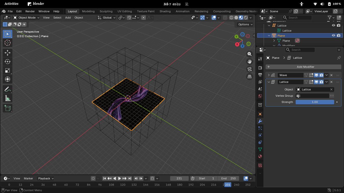Open the Object properties tab
The height and width of the screenshot is (193, 344).
click(x=260, y=114)
